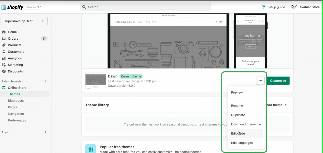Screen dimensions: 323x153
Task: Click the Online Store storefront icon
Action: click(x=4, y=88)
